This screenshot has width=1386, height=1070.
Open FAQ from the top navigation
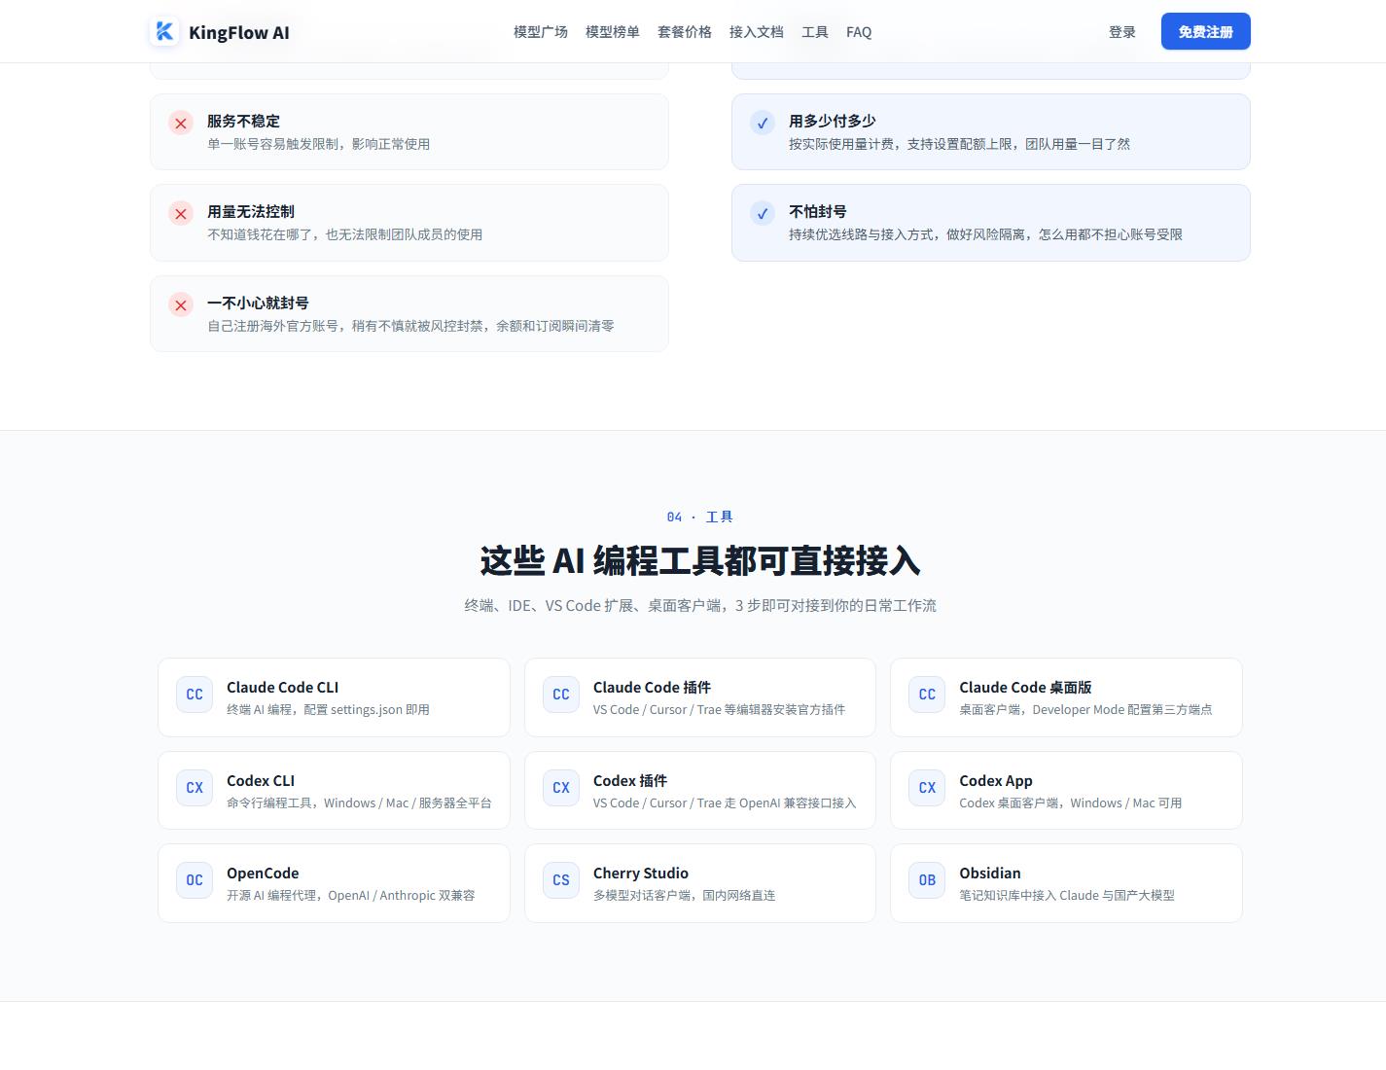(859, 32)
